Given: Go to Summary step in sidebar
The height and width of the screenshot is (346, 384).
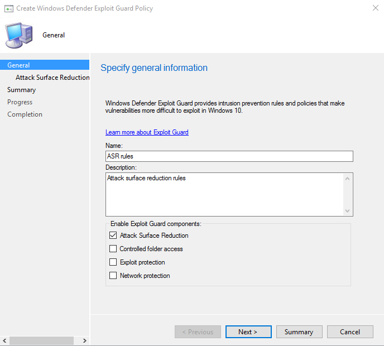Looking at the screenshot, I should point(21,90).
